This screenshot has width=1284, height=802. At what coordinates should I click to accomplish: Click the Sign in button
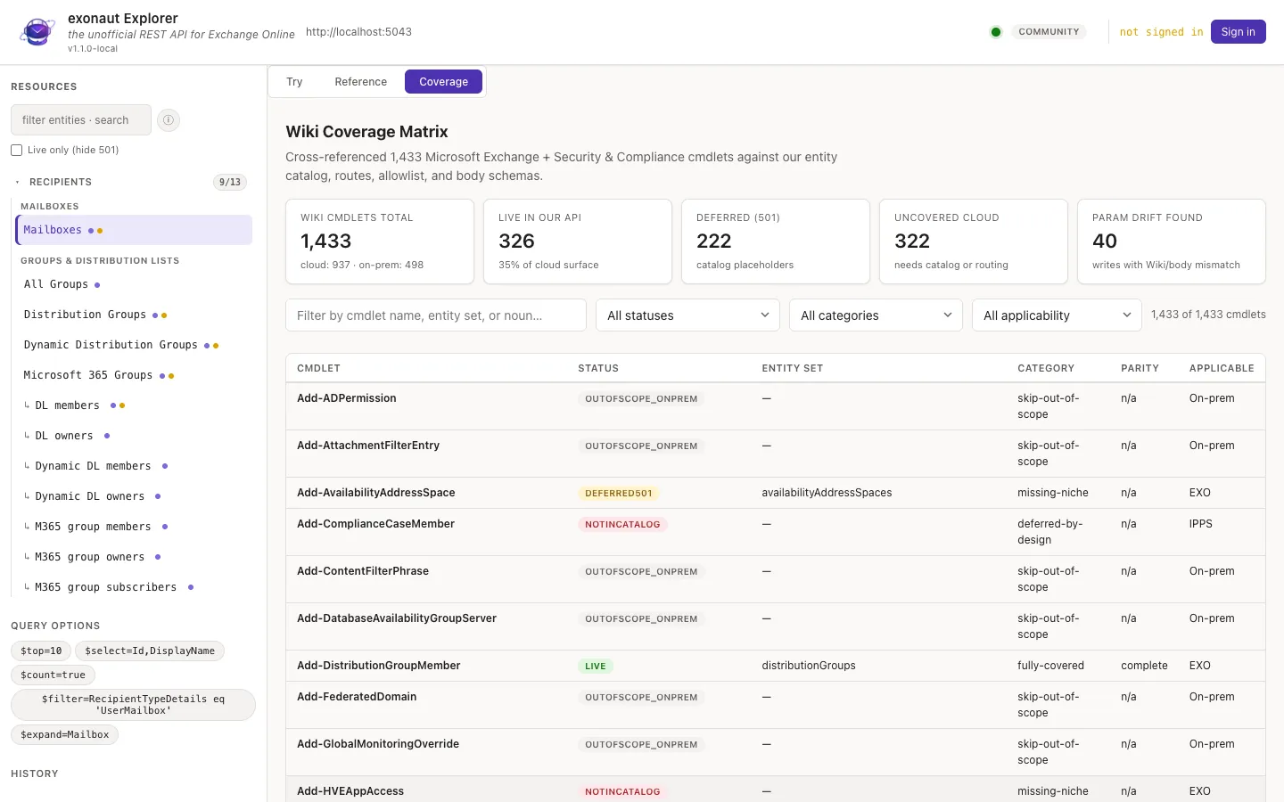click(1238, 32)
